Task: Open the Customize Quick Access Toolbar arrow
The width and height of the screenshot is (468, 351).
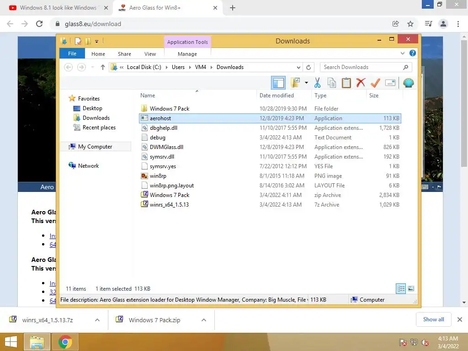Action: click(97, 42)
